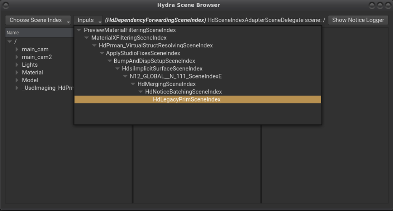Select PreviewMaterialFilteringSceneIndex entry

pos(129,30)
